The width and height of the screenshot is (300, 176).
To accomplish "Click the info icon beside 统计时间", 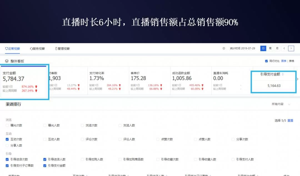I will 224,49.
